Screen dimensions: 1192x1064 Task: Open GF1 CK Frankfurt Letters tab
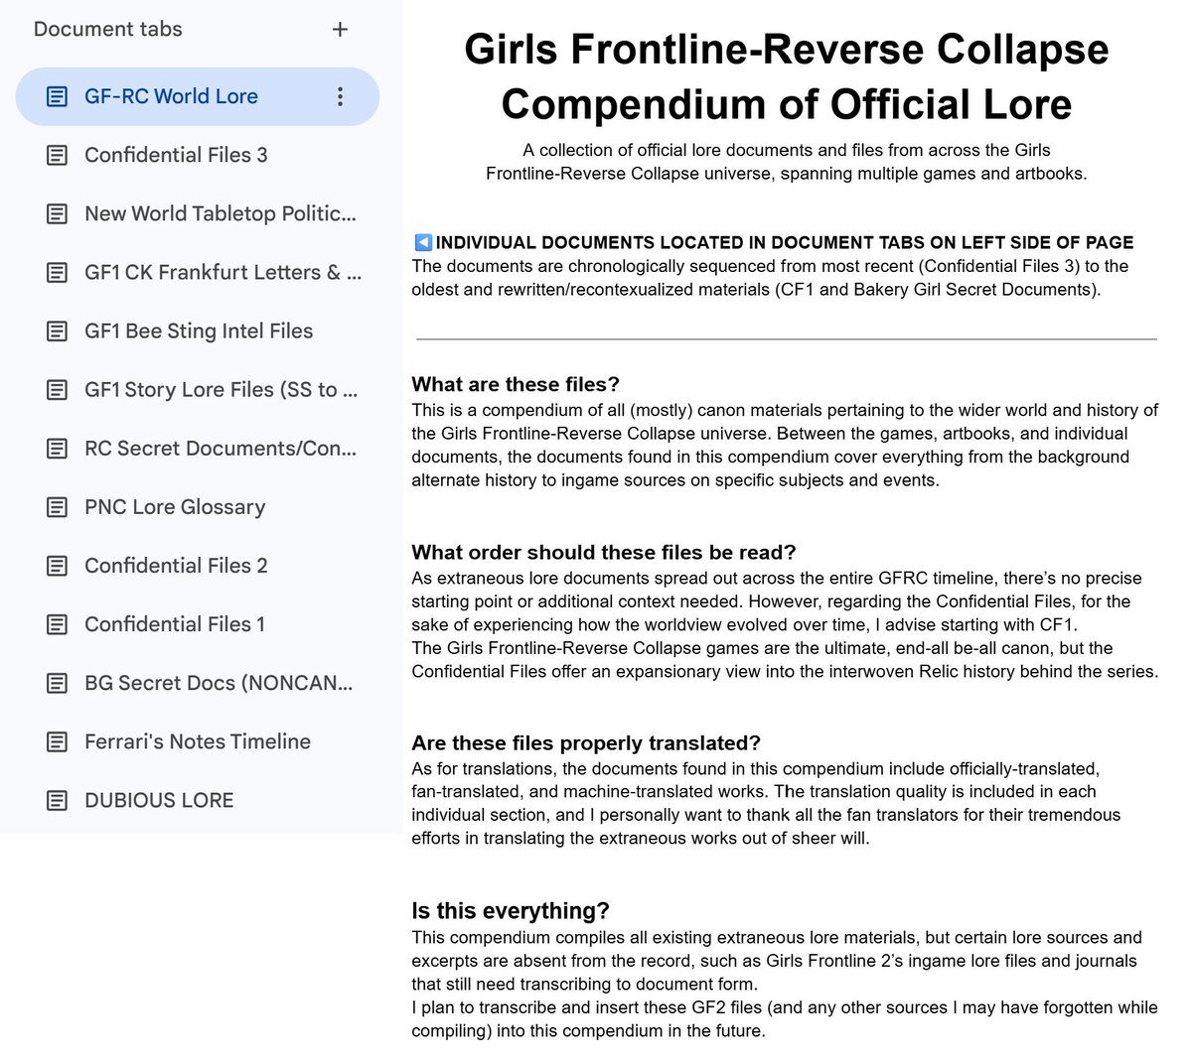coord(197,272)
